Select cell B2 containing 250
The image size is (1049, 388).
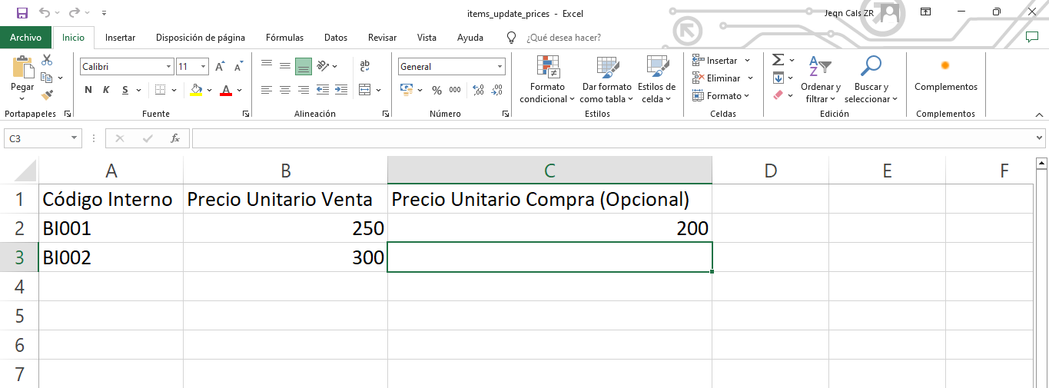285,228
